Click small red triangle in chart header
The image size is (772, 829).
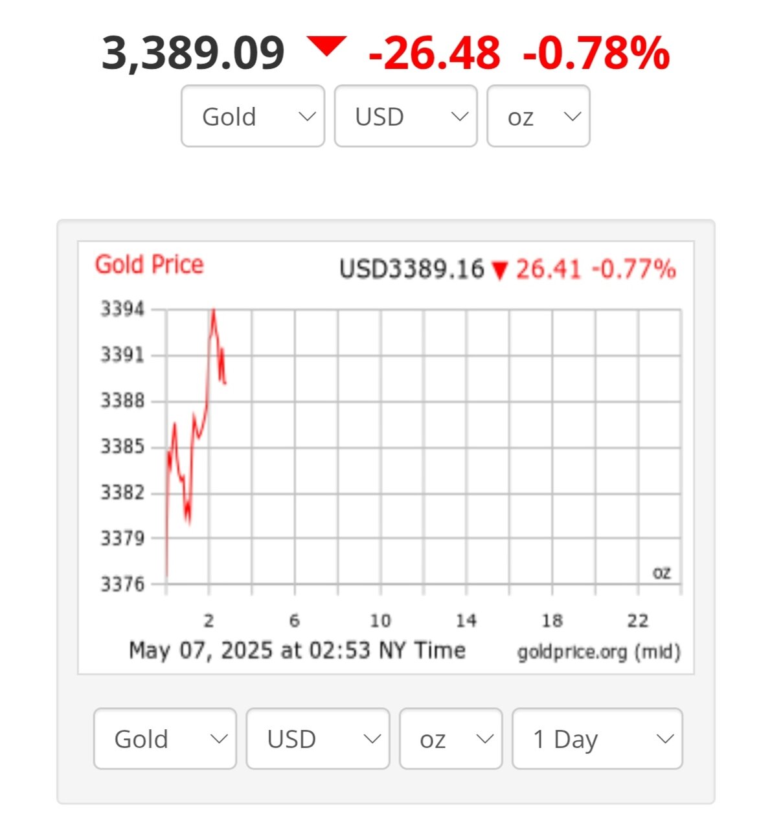[499, 270]
